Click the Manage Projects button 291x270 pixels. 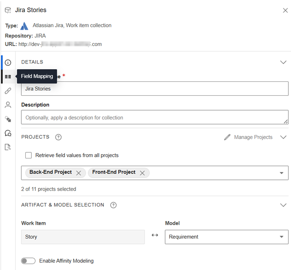(248, 137)
